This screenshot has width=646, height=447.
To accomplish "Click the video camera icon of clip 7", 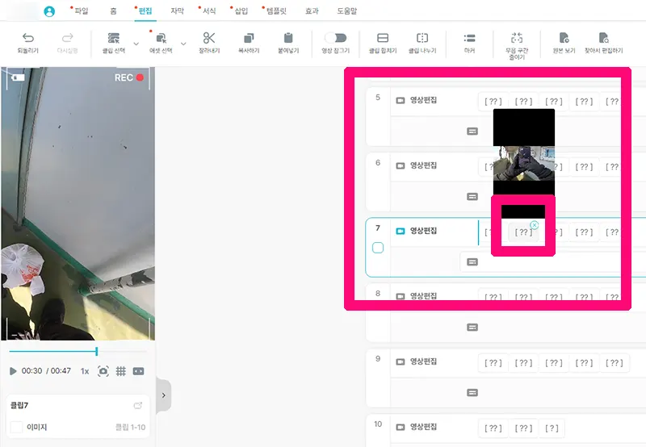I will (400, 232).
